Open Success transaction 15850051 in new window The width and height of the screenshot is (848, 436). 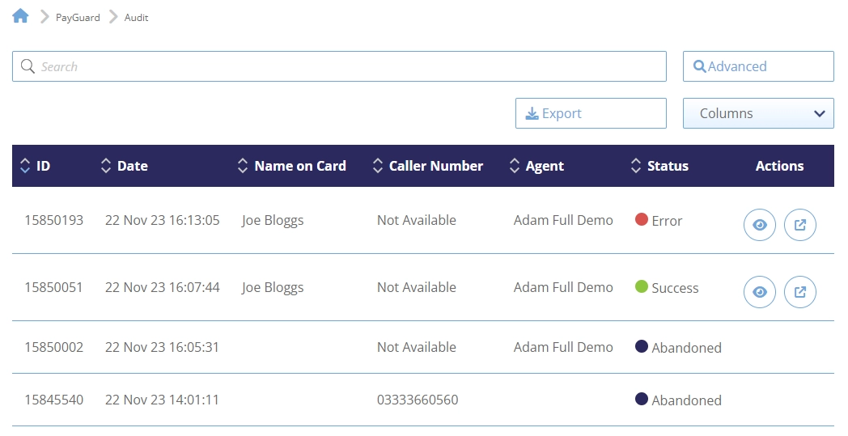coord(799,293)
